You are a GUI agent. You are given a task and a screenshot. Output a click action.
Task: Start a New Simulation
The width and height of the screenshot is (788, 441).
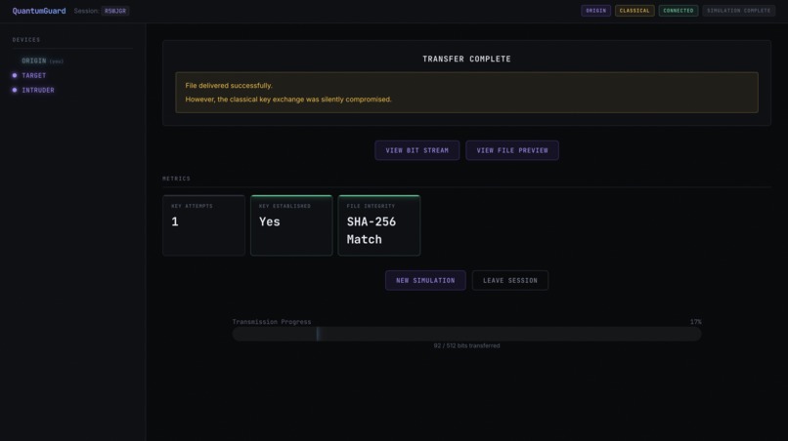point(425,280)
